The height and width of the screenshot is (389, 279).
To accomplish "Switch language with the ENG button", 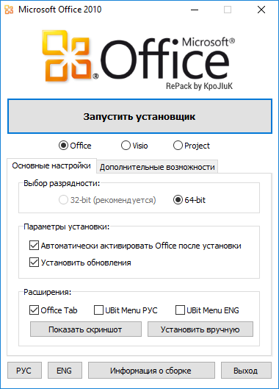I will [65, 371].
